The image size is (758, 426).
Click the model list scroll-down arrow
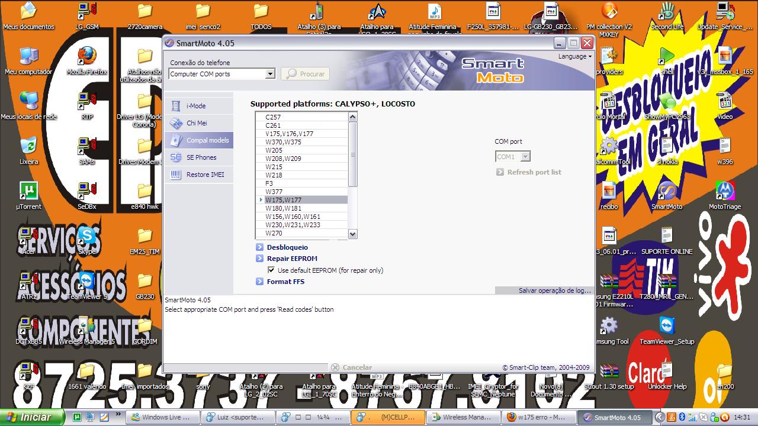(353, 234)
